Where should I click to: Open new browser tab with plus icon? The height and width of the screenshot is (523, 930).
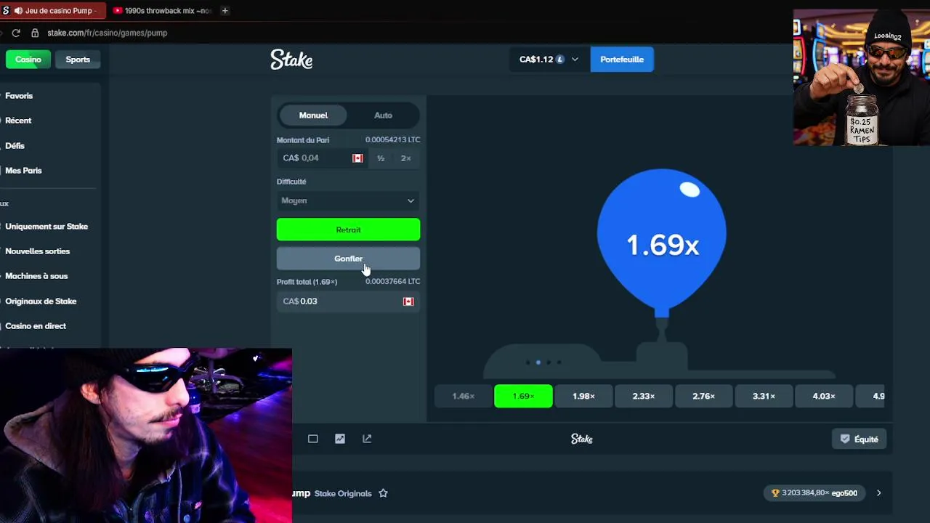coord(225,11)
